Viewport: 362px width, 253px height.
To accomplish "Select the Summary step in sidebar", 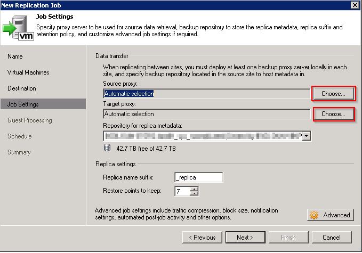I will (x=19, y=152).
